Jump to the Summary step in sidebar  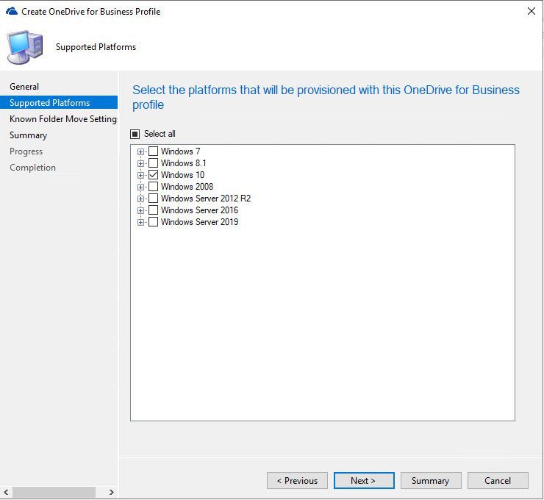pos(28,135)
